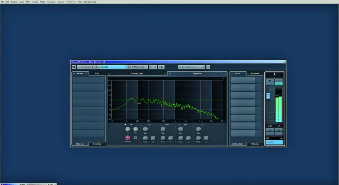Enable Read automation R button
The height and width of the screenshot is (185, 339).
[x=270, y=130]
